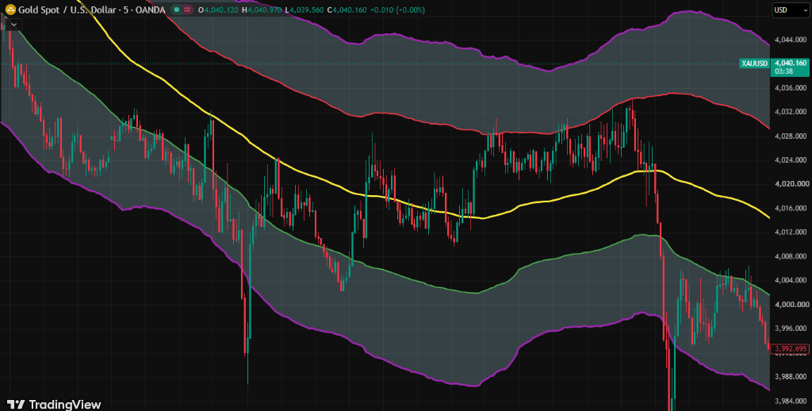This screenshot has height=411, width=812.
Task: Click the Gold Spot symbol logo icon
Action: 10,10
